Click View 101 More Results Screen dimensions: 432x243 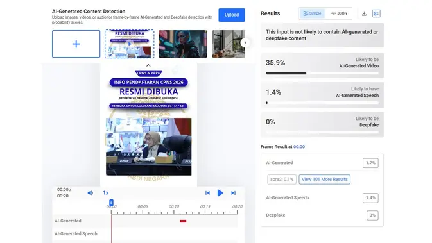[x=324, y=179]
